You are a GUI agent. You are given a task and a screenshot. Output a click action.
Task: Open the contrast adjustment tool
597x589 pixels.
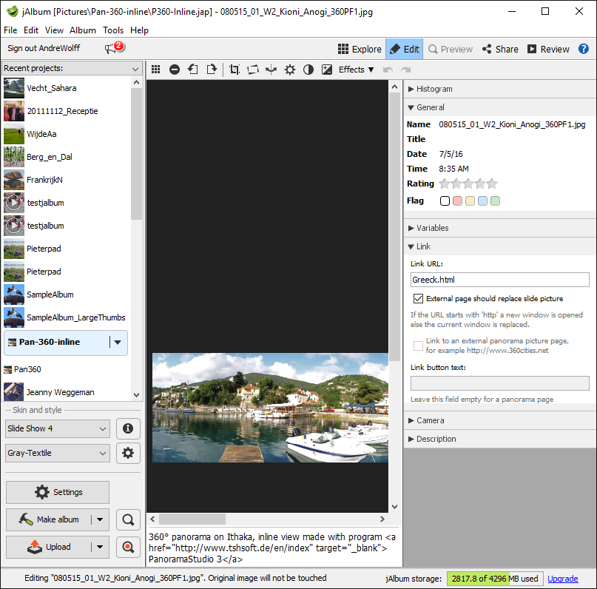(x=308, y=69)
